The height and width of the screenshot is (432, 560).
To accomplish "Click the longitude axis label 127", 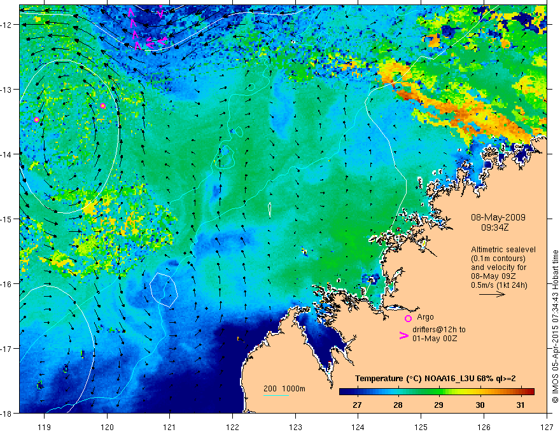I will (547, 427).
